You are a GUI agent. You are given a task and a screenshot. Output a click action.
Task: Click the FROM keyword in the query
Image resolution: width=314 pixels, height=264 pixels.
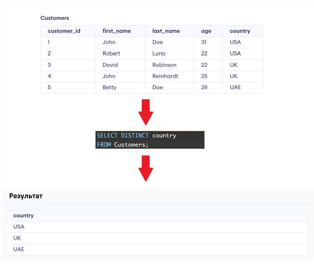point(103,145)
